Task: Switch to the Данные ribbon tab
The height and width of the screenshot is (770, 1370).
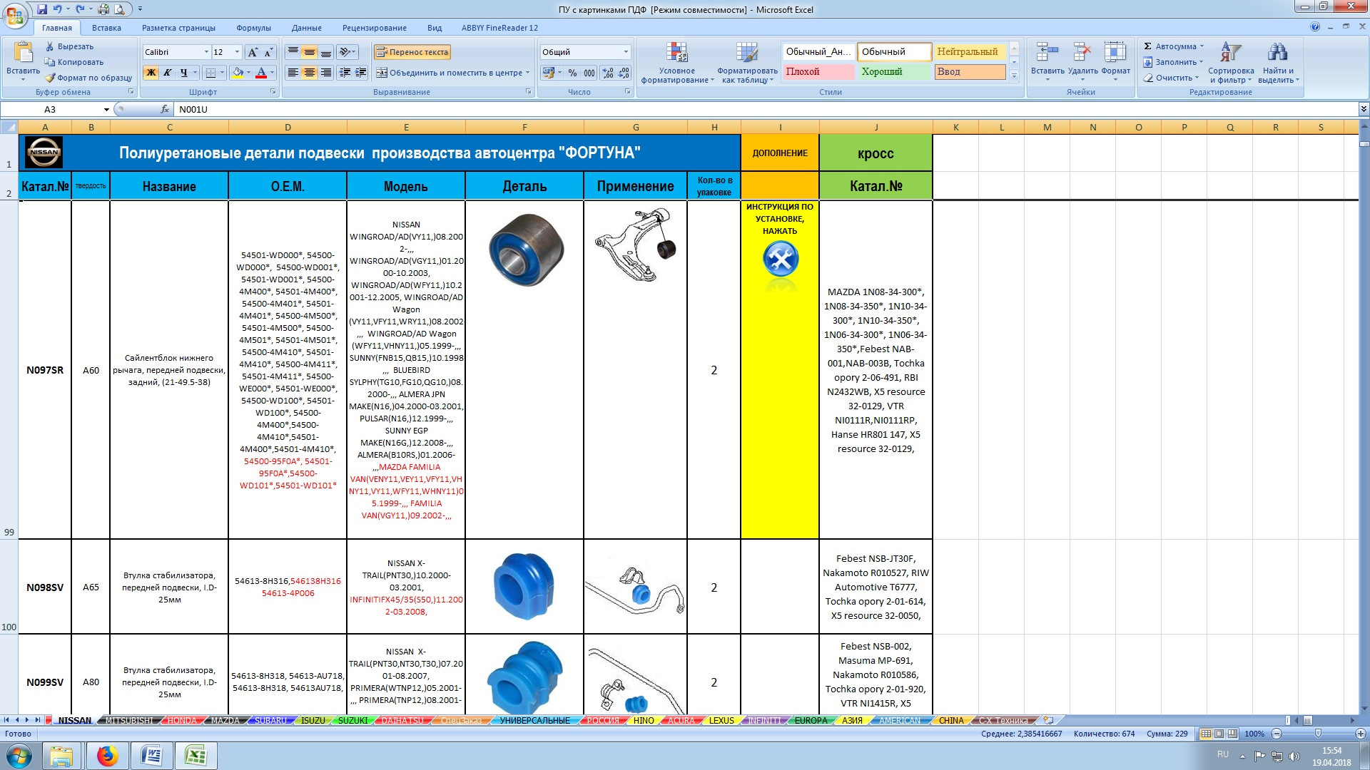Action: pyautogui.click(x=306, y=28)
